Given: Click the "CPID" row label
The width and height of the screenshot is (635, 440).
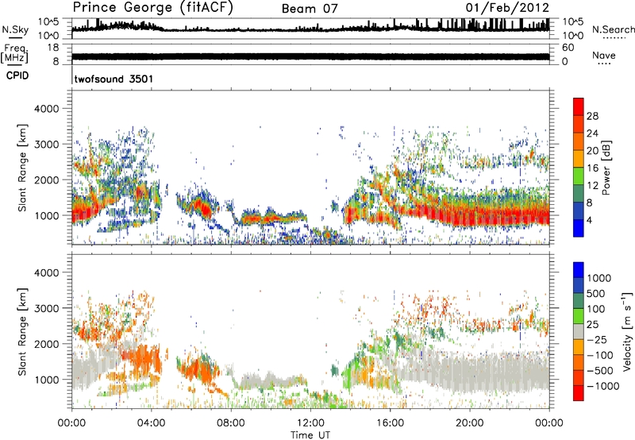Looking at the screenshot, I should pyautogui.click(x=17, y=75).
